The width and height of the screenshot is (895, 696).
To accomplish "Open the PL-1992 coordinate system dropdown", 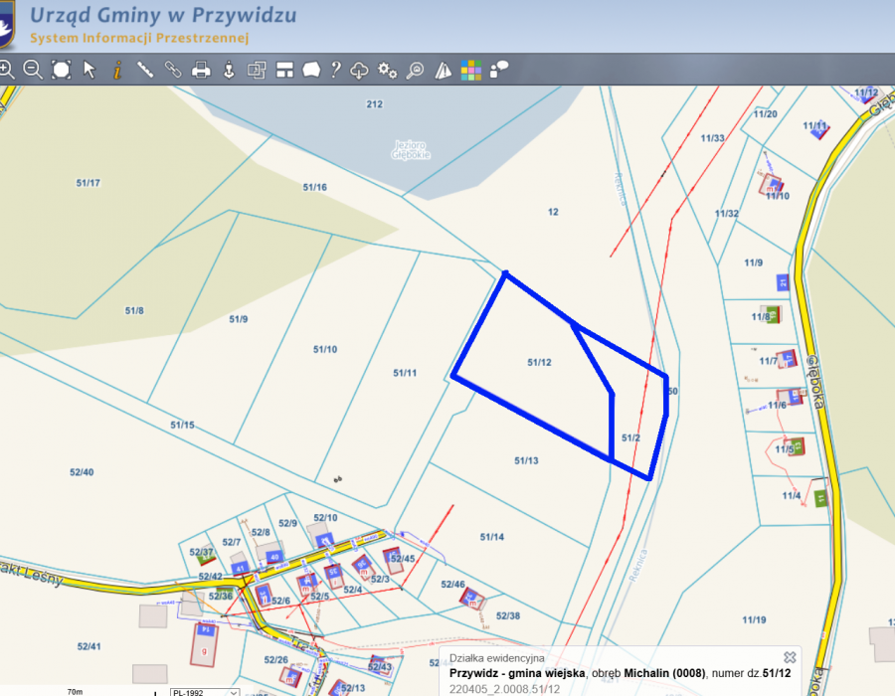I will click(x=204, y=691).
